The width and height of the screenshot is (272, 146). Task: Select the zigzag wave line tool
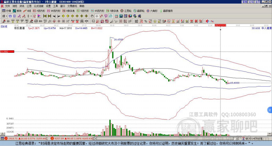coord(116,21)
